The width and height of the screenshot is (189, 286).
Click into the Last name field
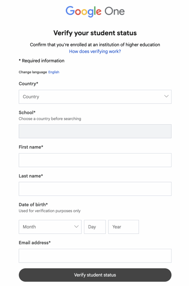[x=95, y=189]
